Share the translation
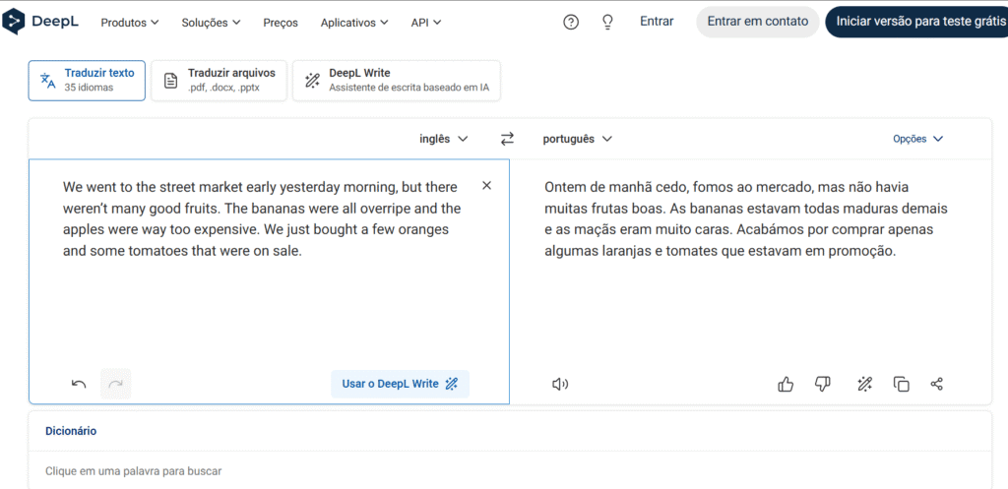Viewport: 1008px width, 489px height. pos(937,385)
